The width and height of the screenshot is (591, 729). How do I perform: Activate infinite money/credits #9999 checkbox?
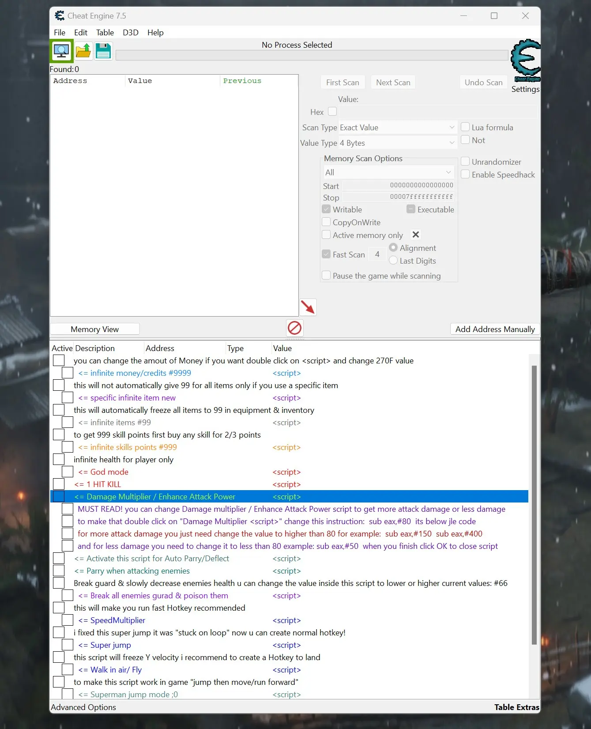68,373
